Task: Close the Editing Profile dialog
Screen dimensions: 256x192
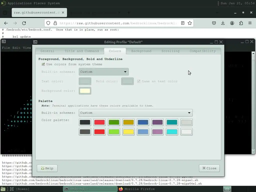Action: coord(209,168)
